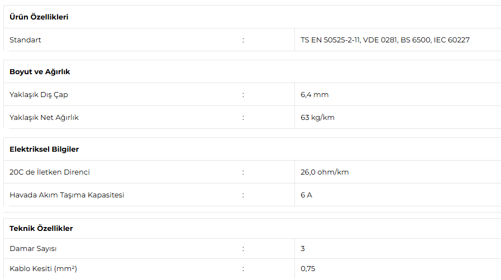The image size is (501, 280).
Task: Click the Damar Sayısı value 3
Action: (x=303, y=249)
